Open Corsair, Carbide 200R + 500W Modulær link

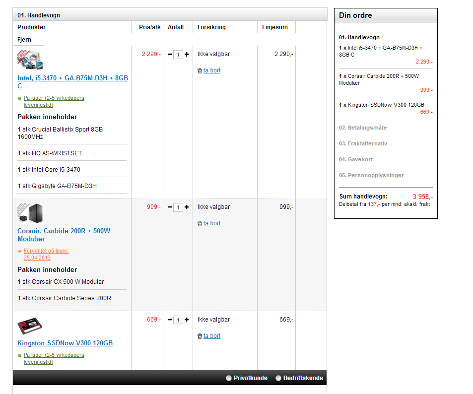64,235
